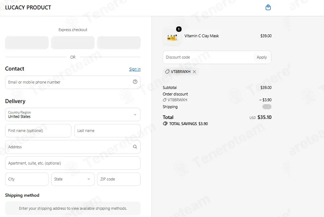Click the TOTAL SAVINGS $3.90 text
Viewport: 324px width, 217px height.
coord(188,124)
